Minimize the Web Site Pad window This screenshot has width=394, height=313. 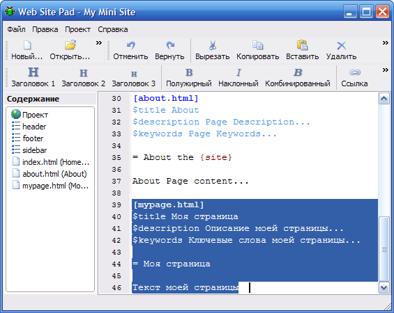(x=350, y=12)
